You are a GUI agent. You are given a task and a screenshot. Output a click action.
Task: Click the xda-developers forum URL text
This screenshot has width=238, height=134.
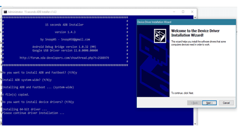tap(64, 58)
